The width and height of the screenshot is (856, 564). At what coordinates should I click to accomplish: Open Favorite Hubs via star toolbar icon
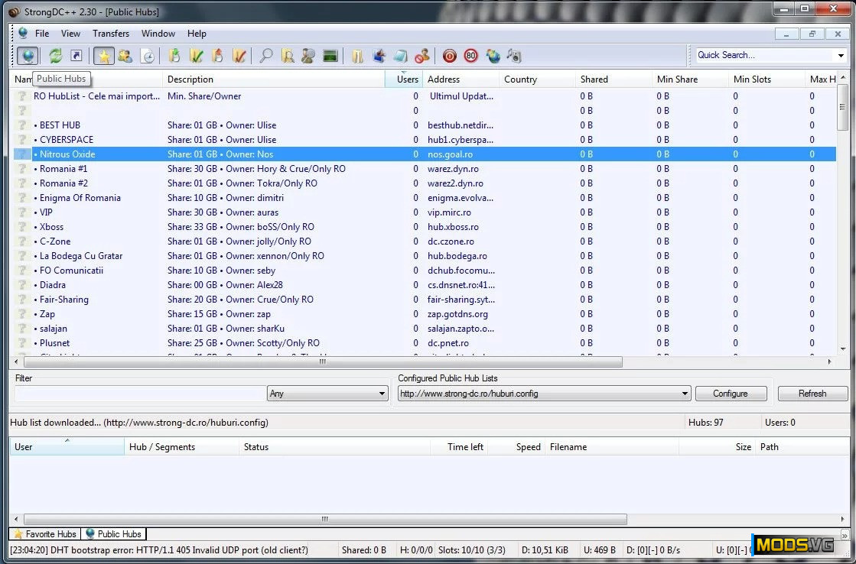pos(104,56)
